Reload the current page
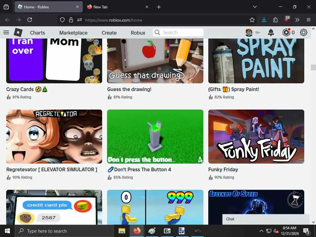 (x=30, y=20)
